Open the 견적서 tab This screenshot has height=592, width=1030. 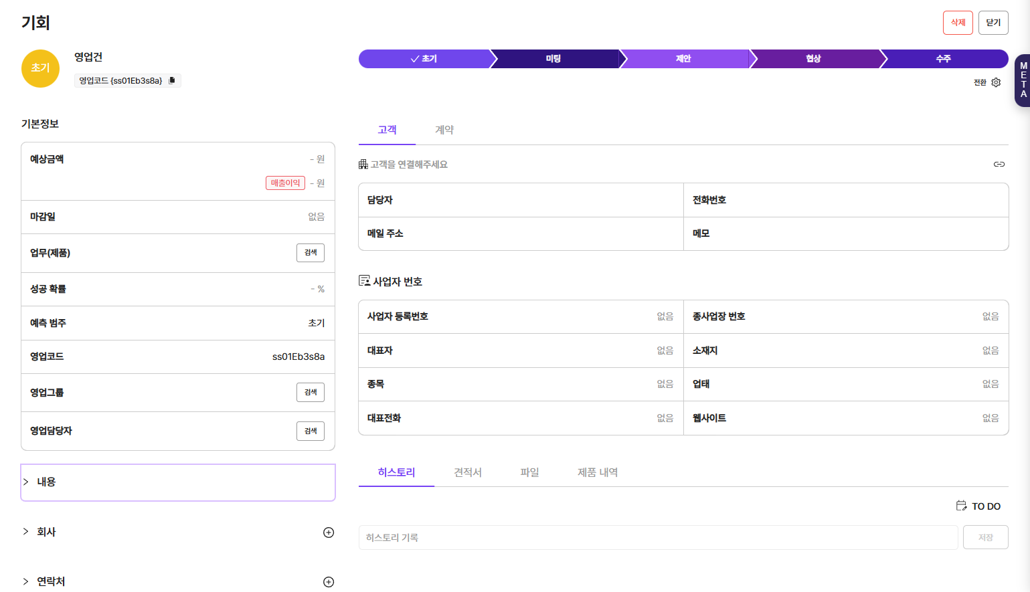click(x=467, y=472)
